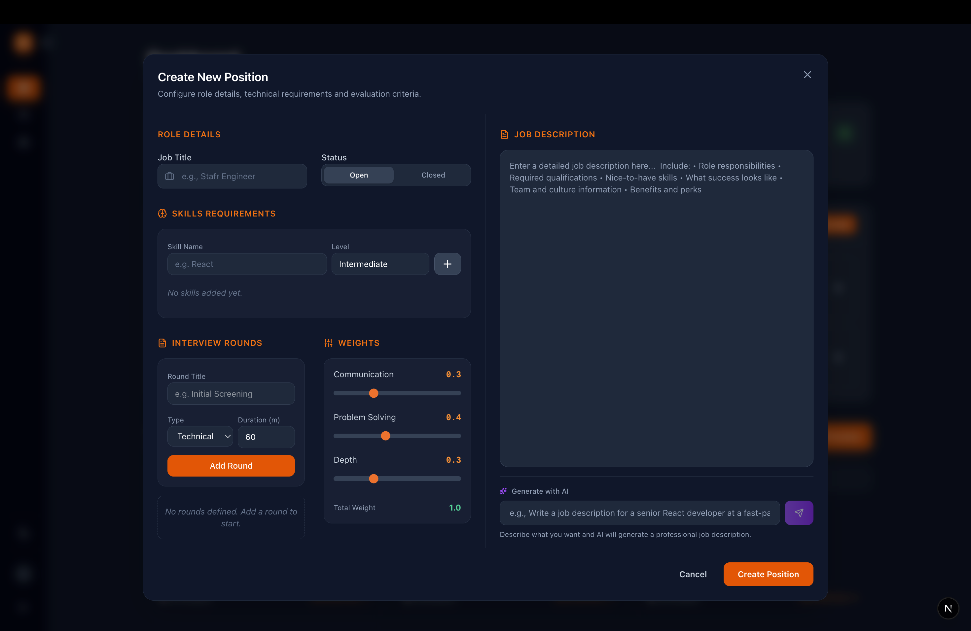This screenshot has width=971, height=631.
Task: Click the sliders icon beside Weights
Action: 328,343
